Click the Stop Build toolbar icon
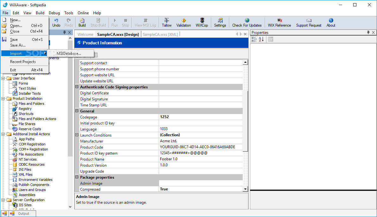Viewport: 377px width, 217px height. (98, 22)
